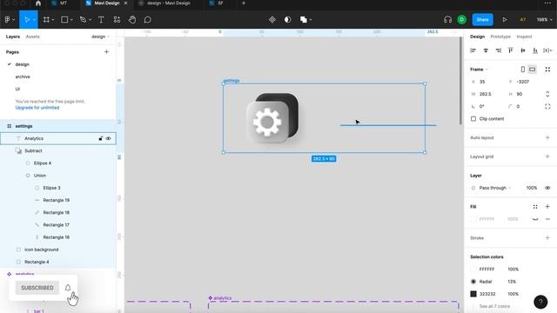Select the Move tool
557x313 pixels.
pos(27,19)
